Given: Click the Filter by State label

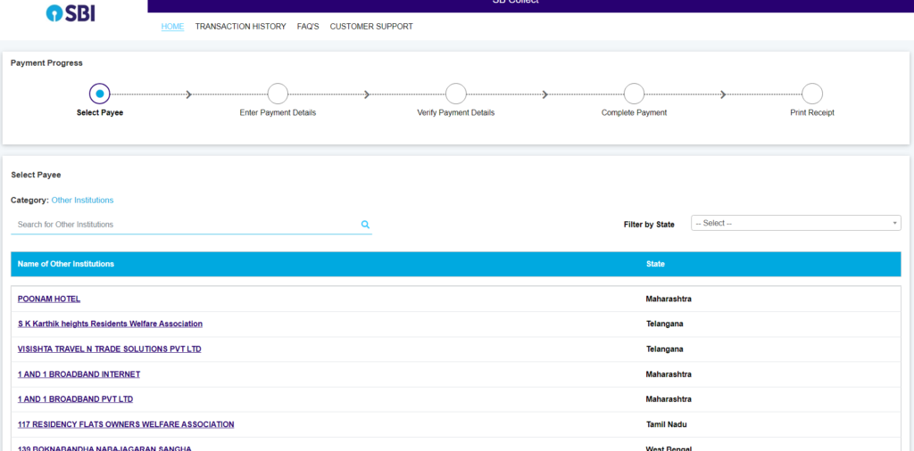Looking at the screenshot, I should coord(649,225).
